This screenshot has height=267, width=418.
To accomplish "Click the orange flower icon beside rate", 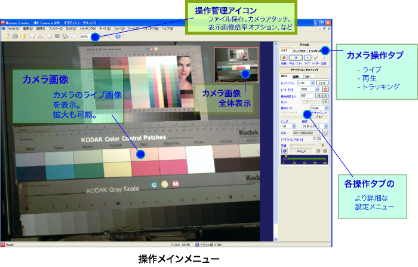I will (325, 89).
